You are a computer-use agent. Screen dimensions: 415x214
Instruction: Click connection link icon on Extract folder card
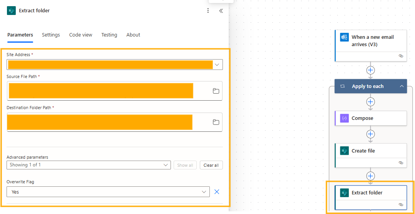(401, 204)
